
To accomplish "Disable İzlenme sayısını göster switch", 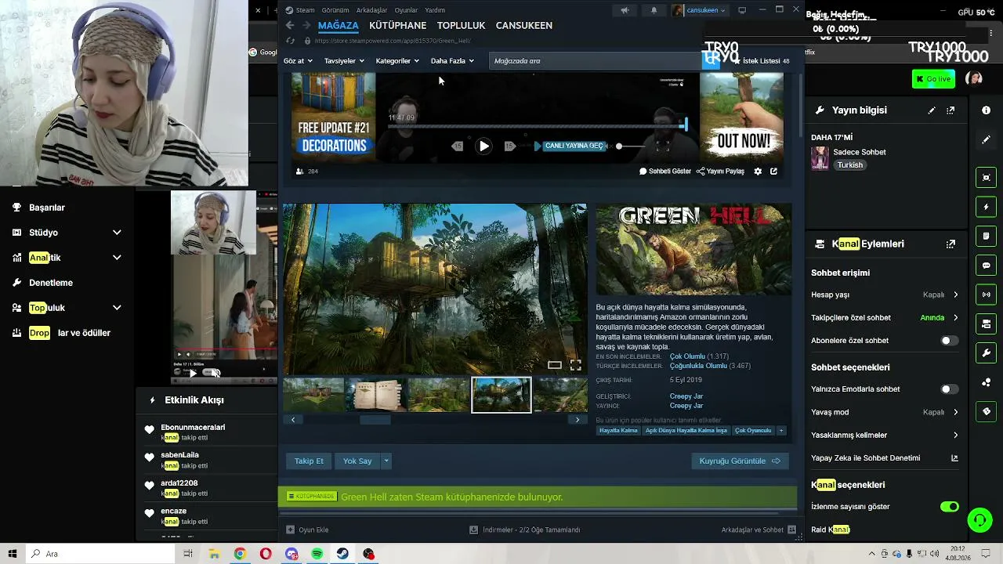I will 949,507.
